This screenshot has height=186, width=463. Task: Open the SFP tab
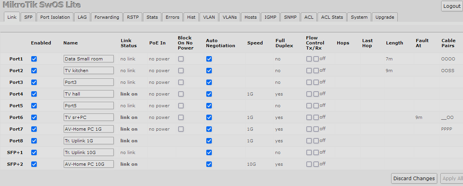point(28,17)
